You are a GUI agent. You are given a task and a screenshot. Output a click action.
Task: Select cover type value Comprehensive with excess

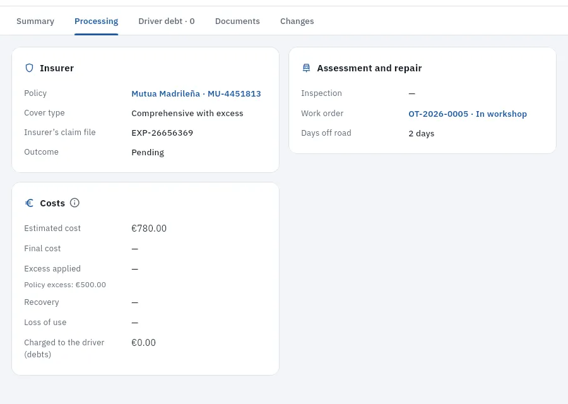(187, 113)
